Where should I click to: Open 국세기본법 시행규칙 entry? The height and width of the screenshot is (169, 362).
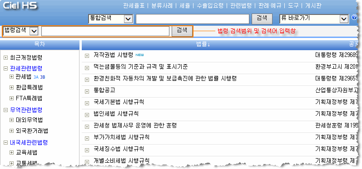coord(119,102)
